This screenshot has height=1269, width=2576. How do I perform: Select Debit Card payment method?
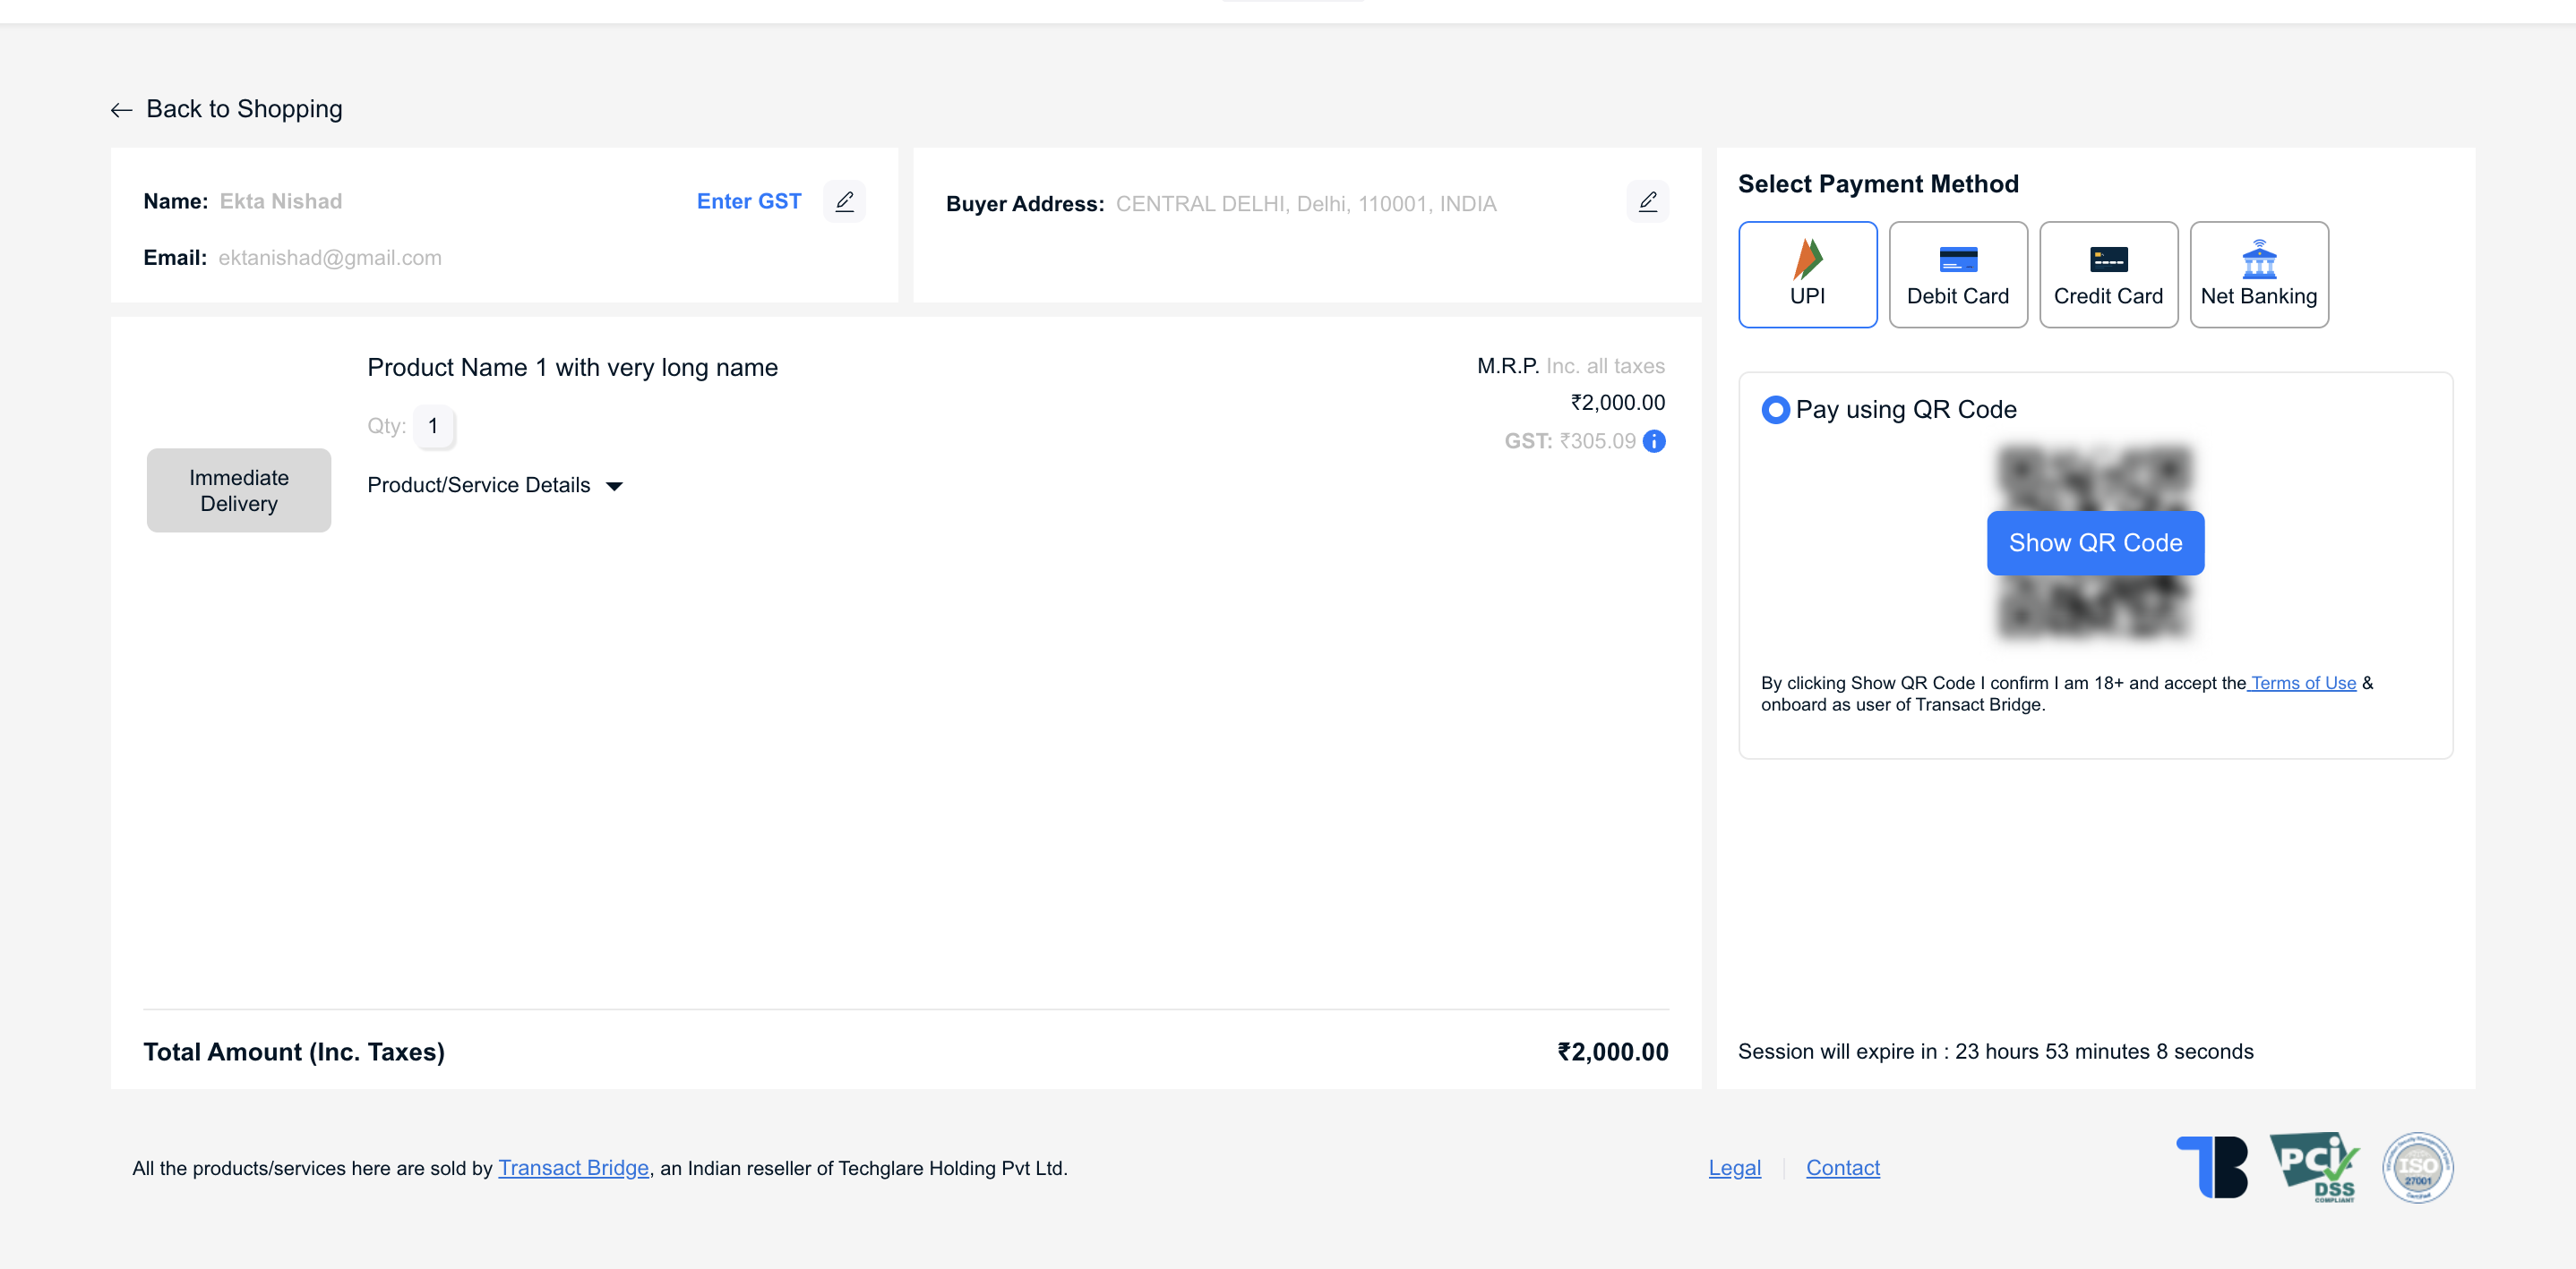point(1958,274)
